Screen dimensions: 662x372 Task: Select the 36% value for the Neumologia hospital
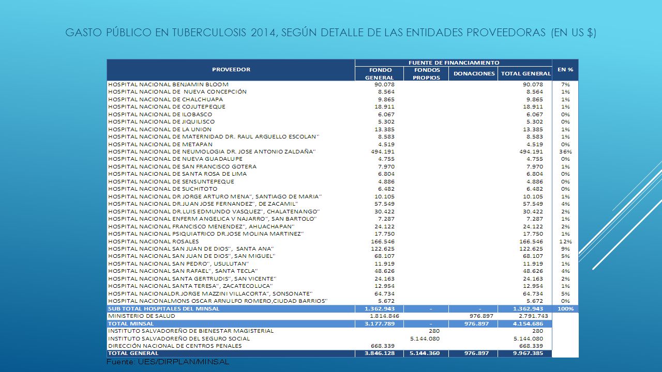[x=566, y=152]
